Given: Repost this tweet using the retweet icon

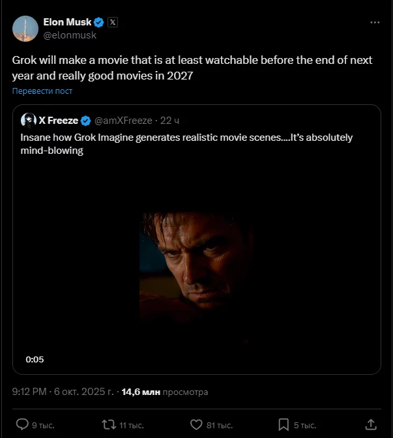Looking at the screenshot, I should (x=109, y=424).
